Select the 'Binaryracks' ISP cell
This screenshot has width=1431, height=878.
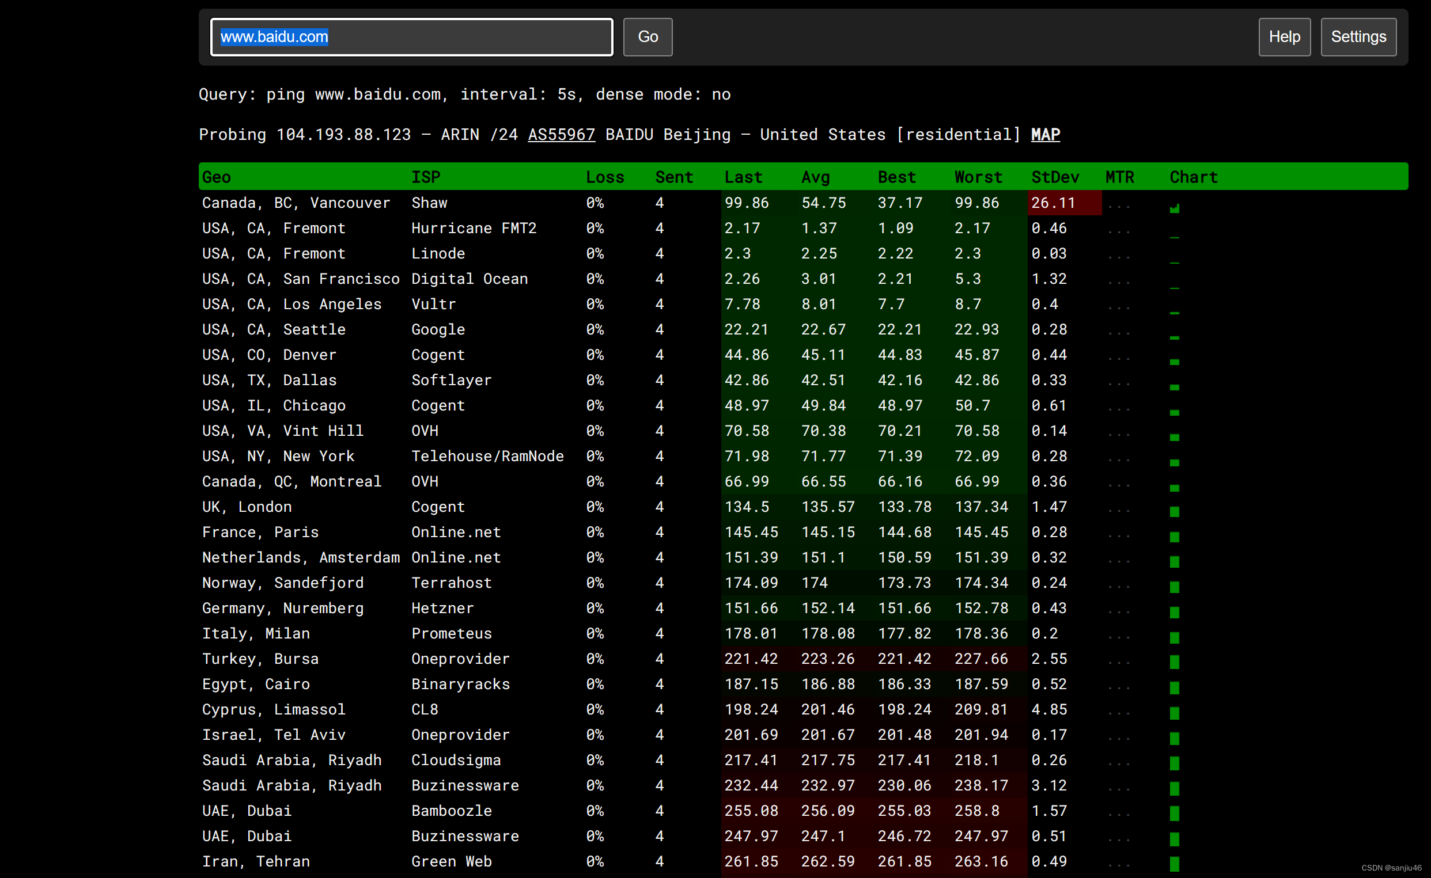[460, 684]
